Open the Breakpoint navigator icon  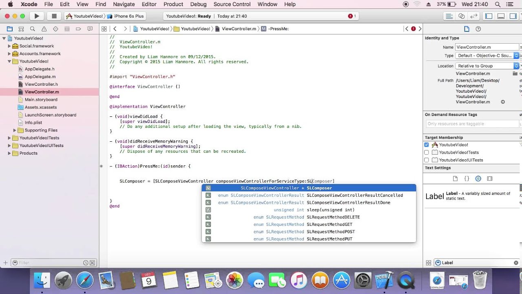(x=78, y=29)
